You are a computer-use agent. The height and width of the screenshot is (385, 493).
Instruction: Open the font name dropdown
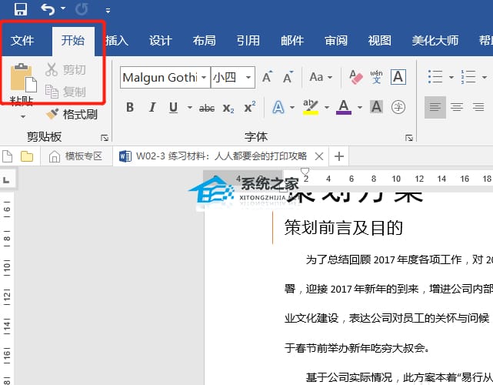204,77
